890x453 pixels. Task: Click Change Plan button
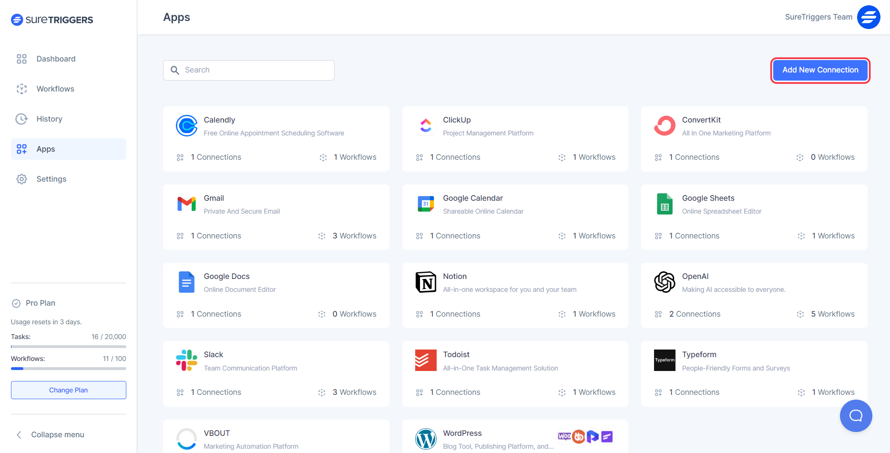point(69,390)
